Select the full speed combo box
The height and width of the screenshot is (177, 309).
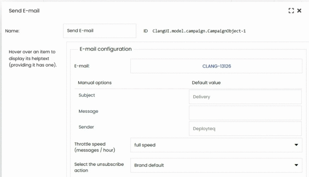pyautogui.click(x=216, y=145)
